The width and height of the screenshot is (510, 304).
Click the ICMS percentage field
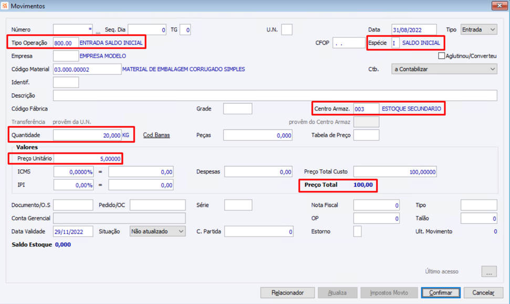point(73,171)
